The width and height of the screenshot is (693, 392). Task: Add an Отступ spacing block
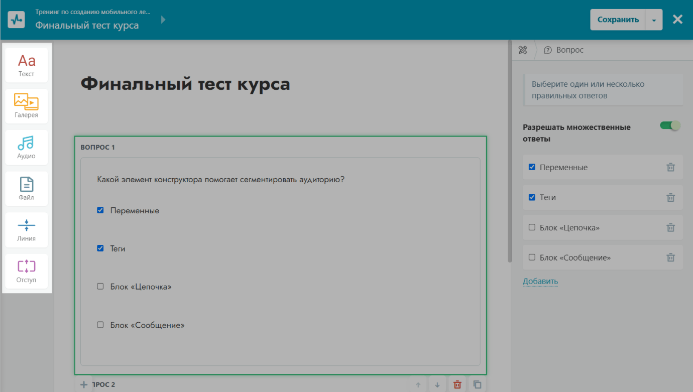[27, 271]
